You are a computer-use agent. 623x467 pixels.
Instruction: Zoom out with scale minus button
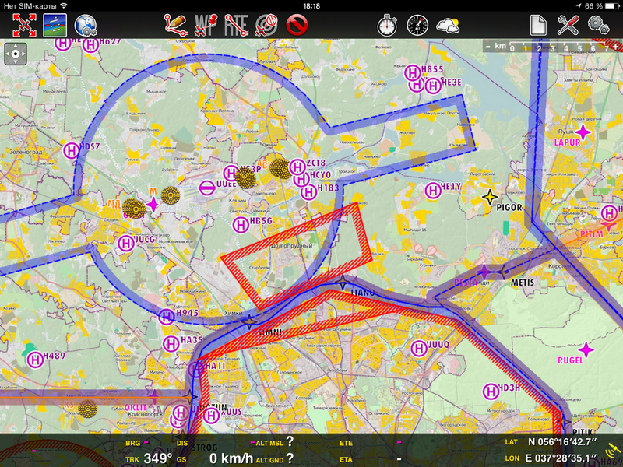pyautogui.click(x=487, y=47)
